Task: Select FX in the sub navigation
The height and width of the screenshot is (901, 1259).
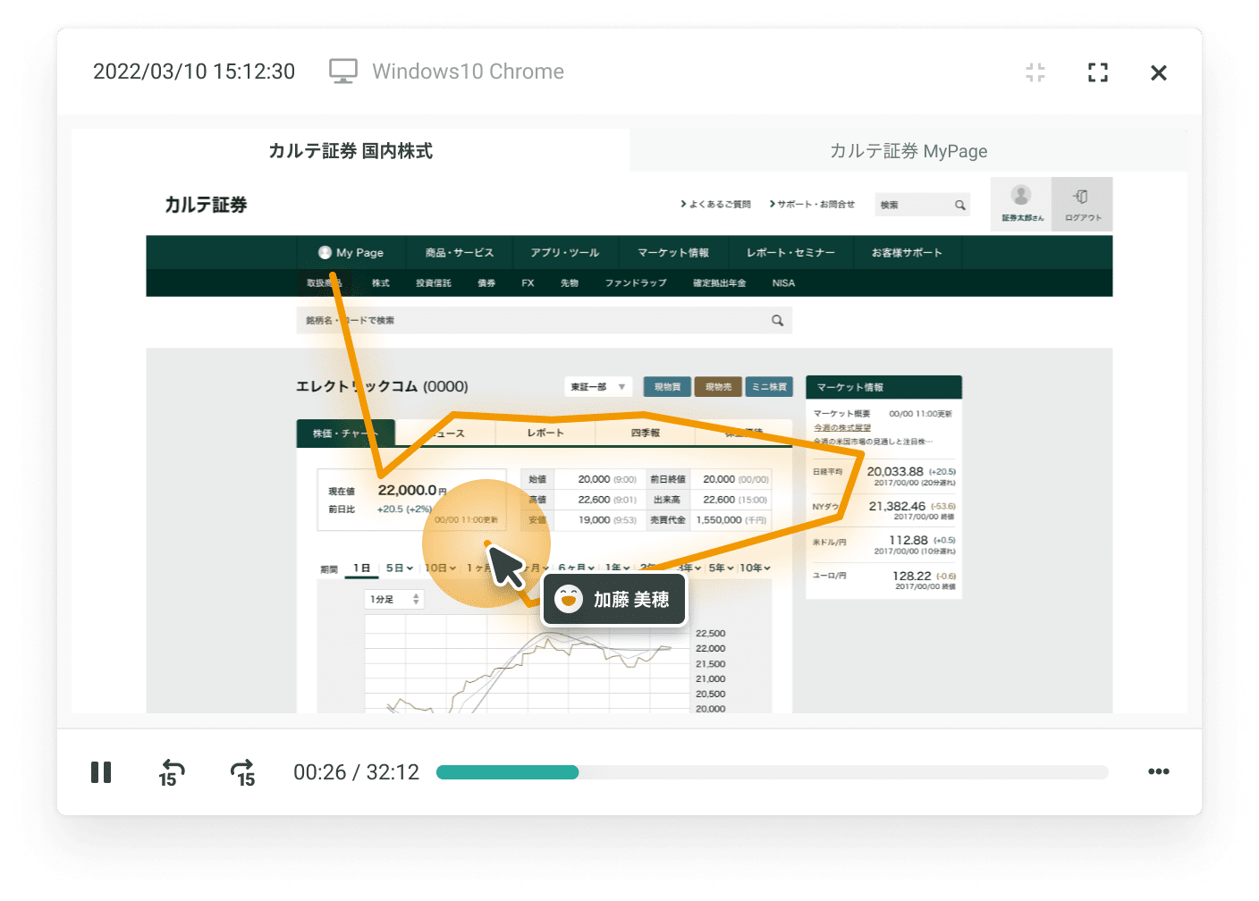Action: coord(528,283)
